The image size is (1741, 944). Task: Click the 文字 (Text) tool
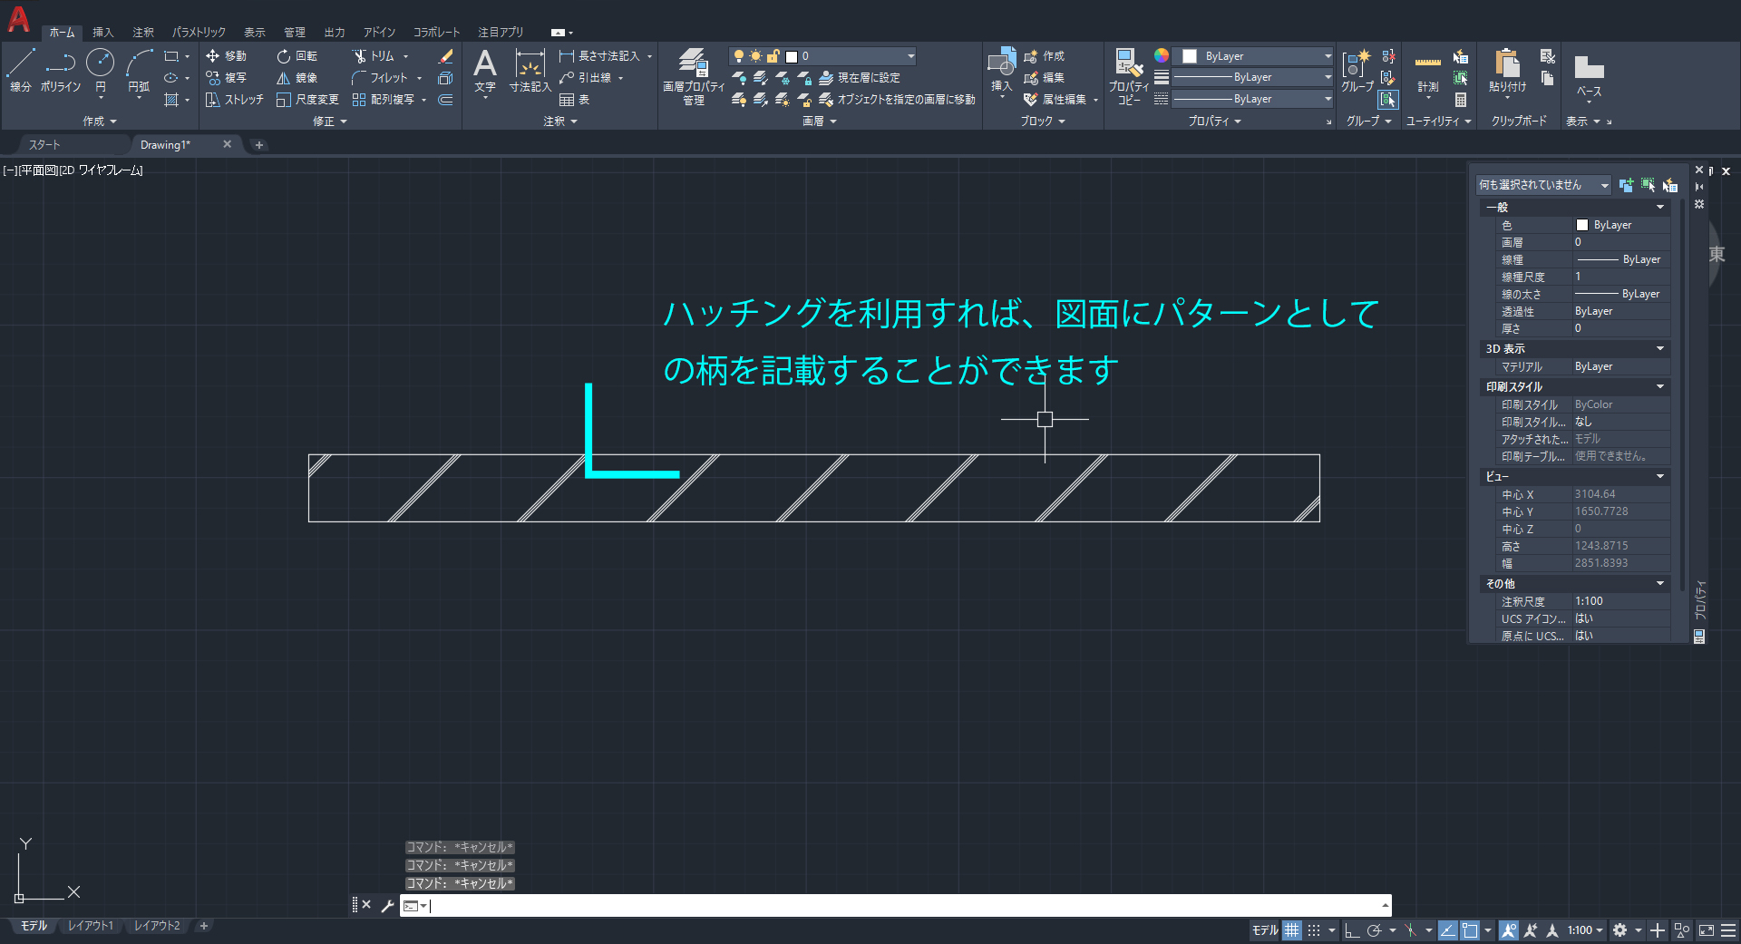coord(485,70)
